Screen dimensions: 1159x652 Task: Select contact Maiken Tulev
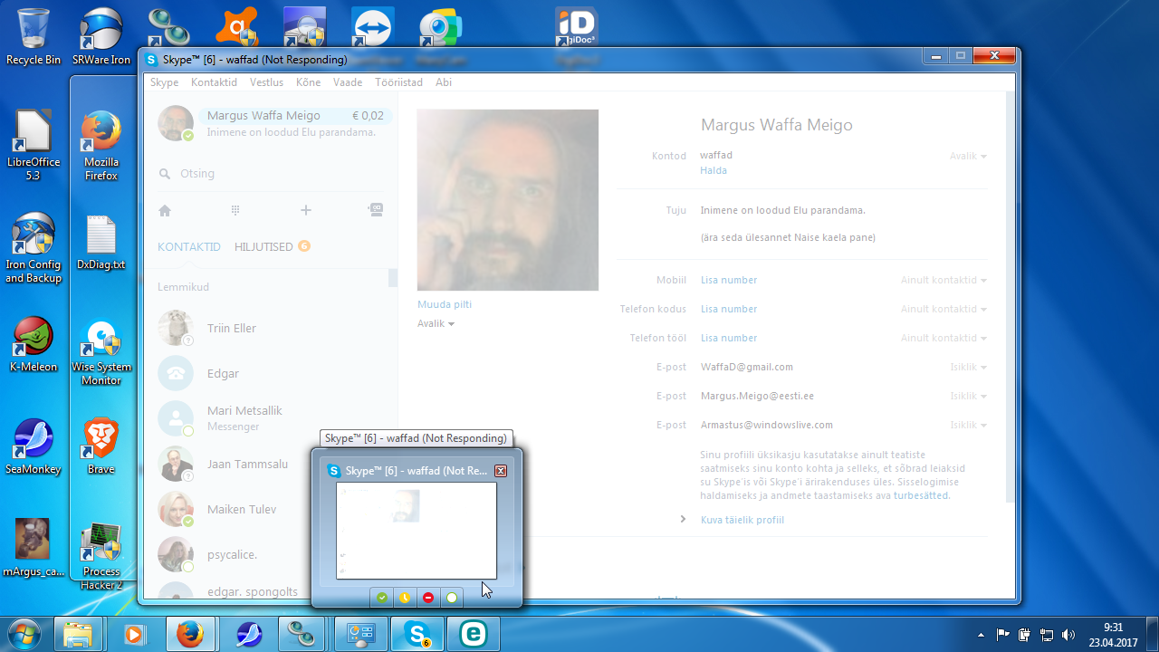pyautogui.click(x=272, y=509)
